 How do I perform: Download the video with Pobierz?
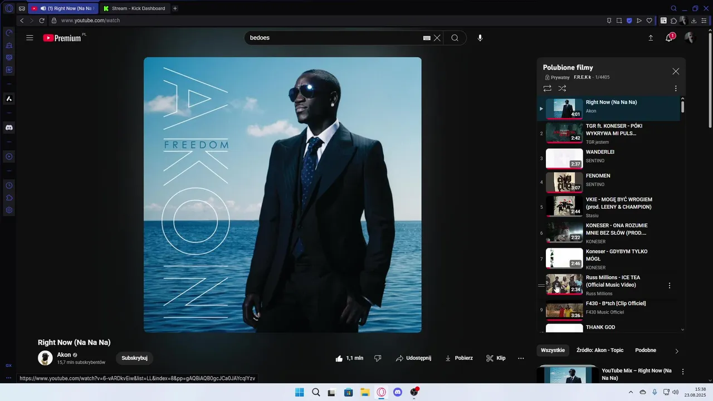point(458,358)
